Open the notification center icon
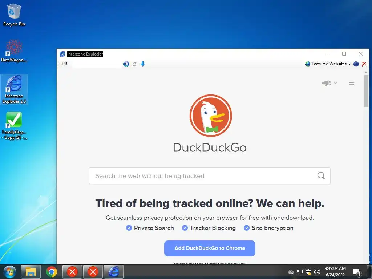This screenshot has width=372, height=279. 357,272
